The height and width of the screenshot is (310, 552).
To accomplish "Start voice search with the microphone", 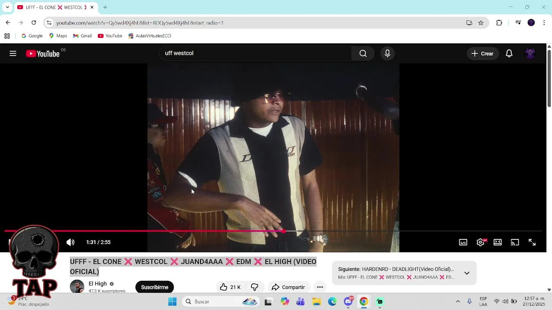I will point(387,53).
